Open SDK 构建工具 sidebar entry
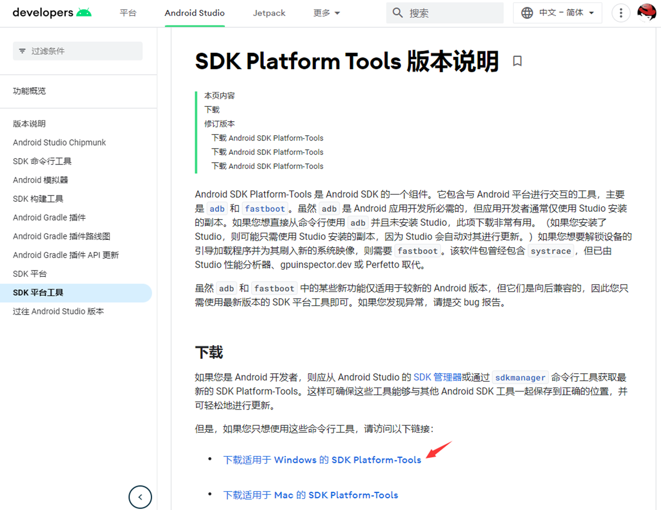This screenshot has height=510, width=661. [x=38, y=199]
